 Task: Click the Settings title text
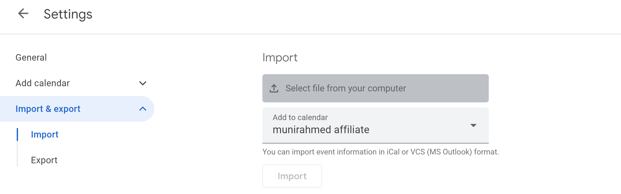tap(68, 14)
